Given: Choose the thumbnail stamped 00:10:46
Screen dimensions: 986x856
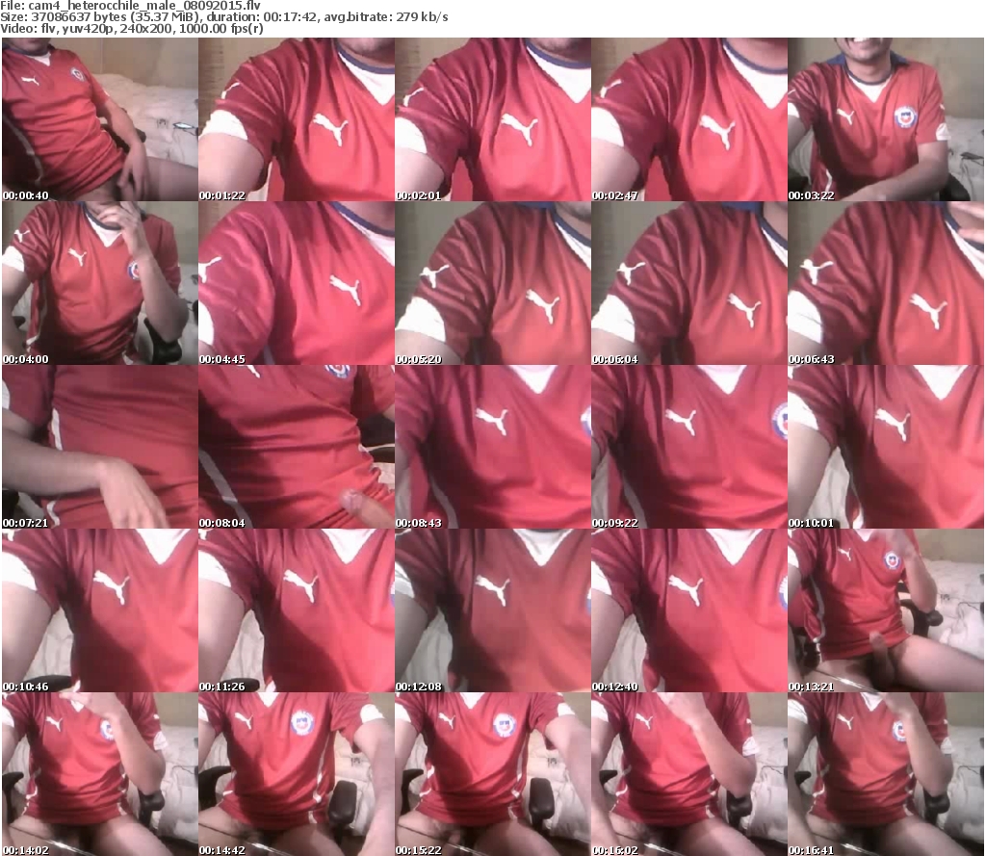Looking at the screenshot, I should (x=100, y=610).
